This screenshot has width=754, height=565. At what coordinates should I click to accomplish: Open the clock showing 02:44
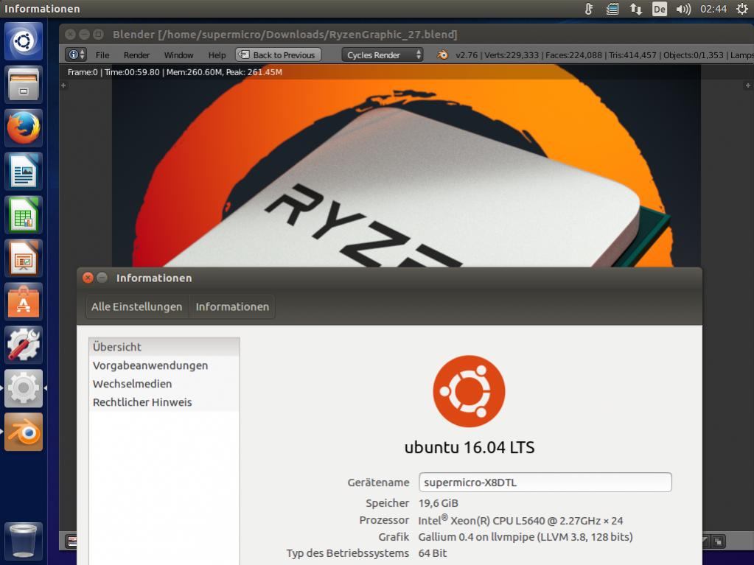click(x=713, y=9)
